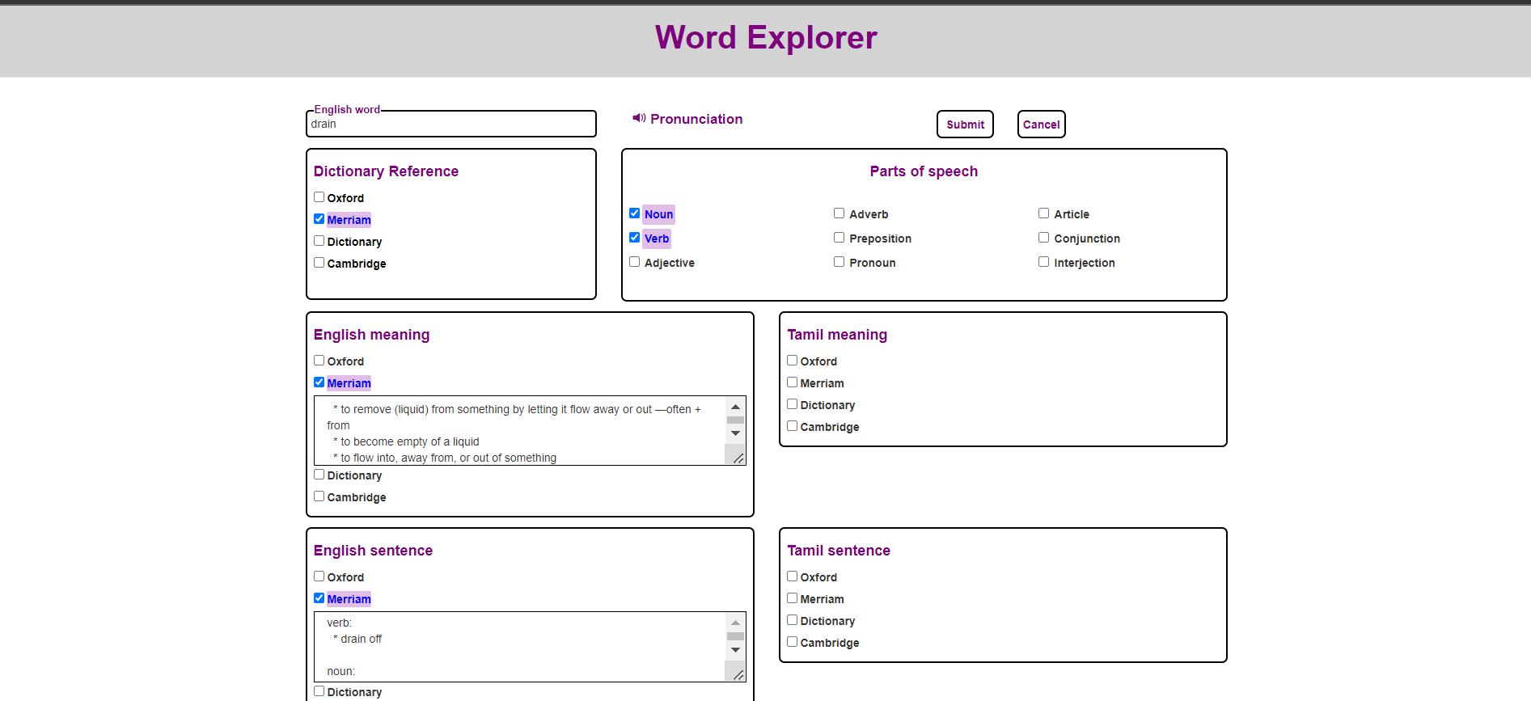Click the English meaning scrollbar down arrow
1531x701 pixels.
pos(735,433)
